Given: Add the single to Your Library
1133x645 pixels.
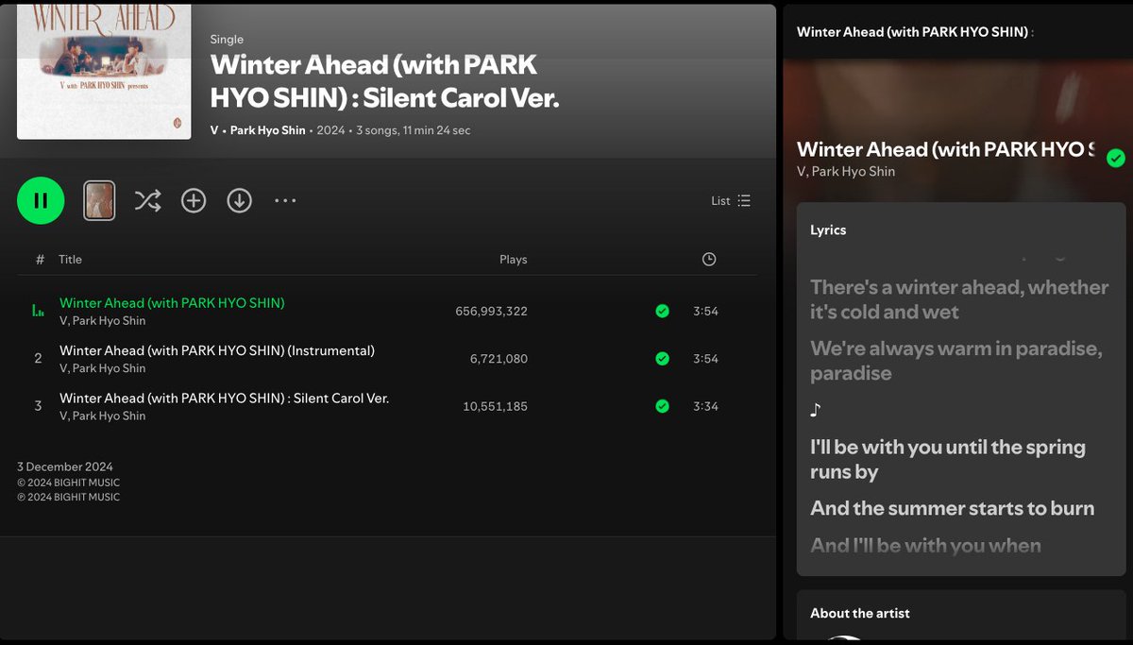Looking at the screenshot, I should [x=194, y=200].
